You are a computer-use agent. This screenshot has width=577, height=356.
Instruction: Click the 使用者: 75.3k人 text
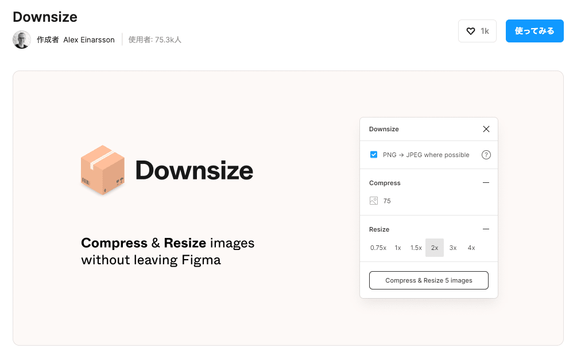(154, 40)
